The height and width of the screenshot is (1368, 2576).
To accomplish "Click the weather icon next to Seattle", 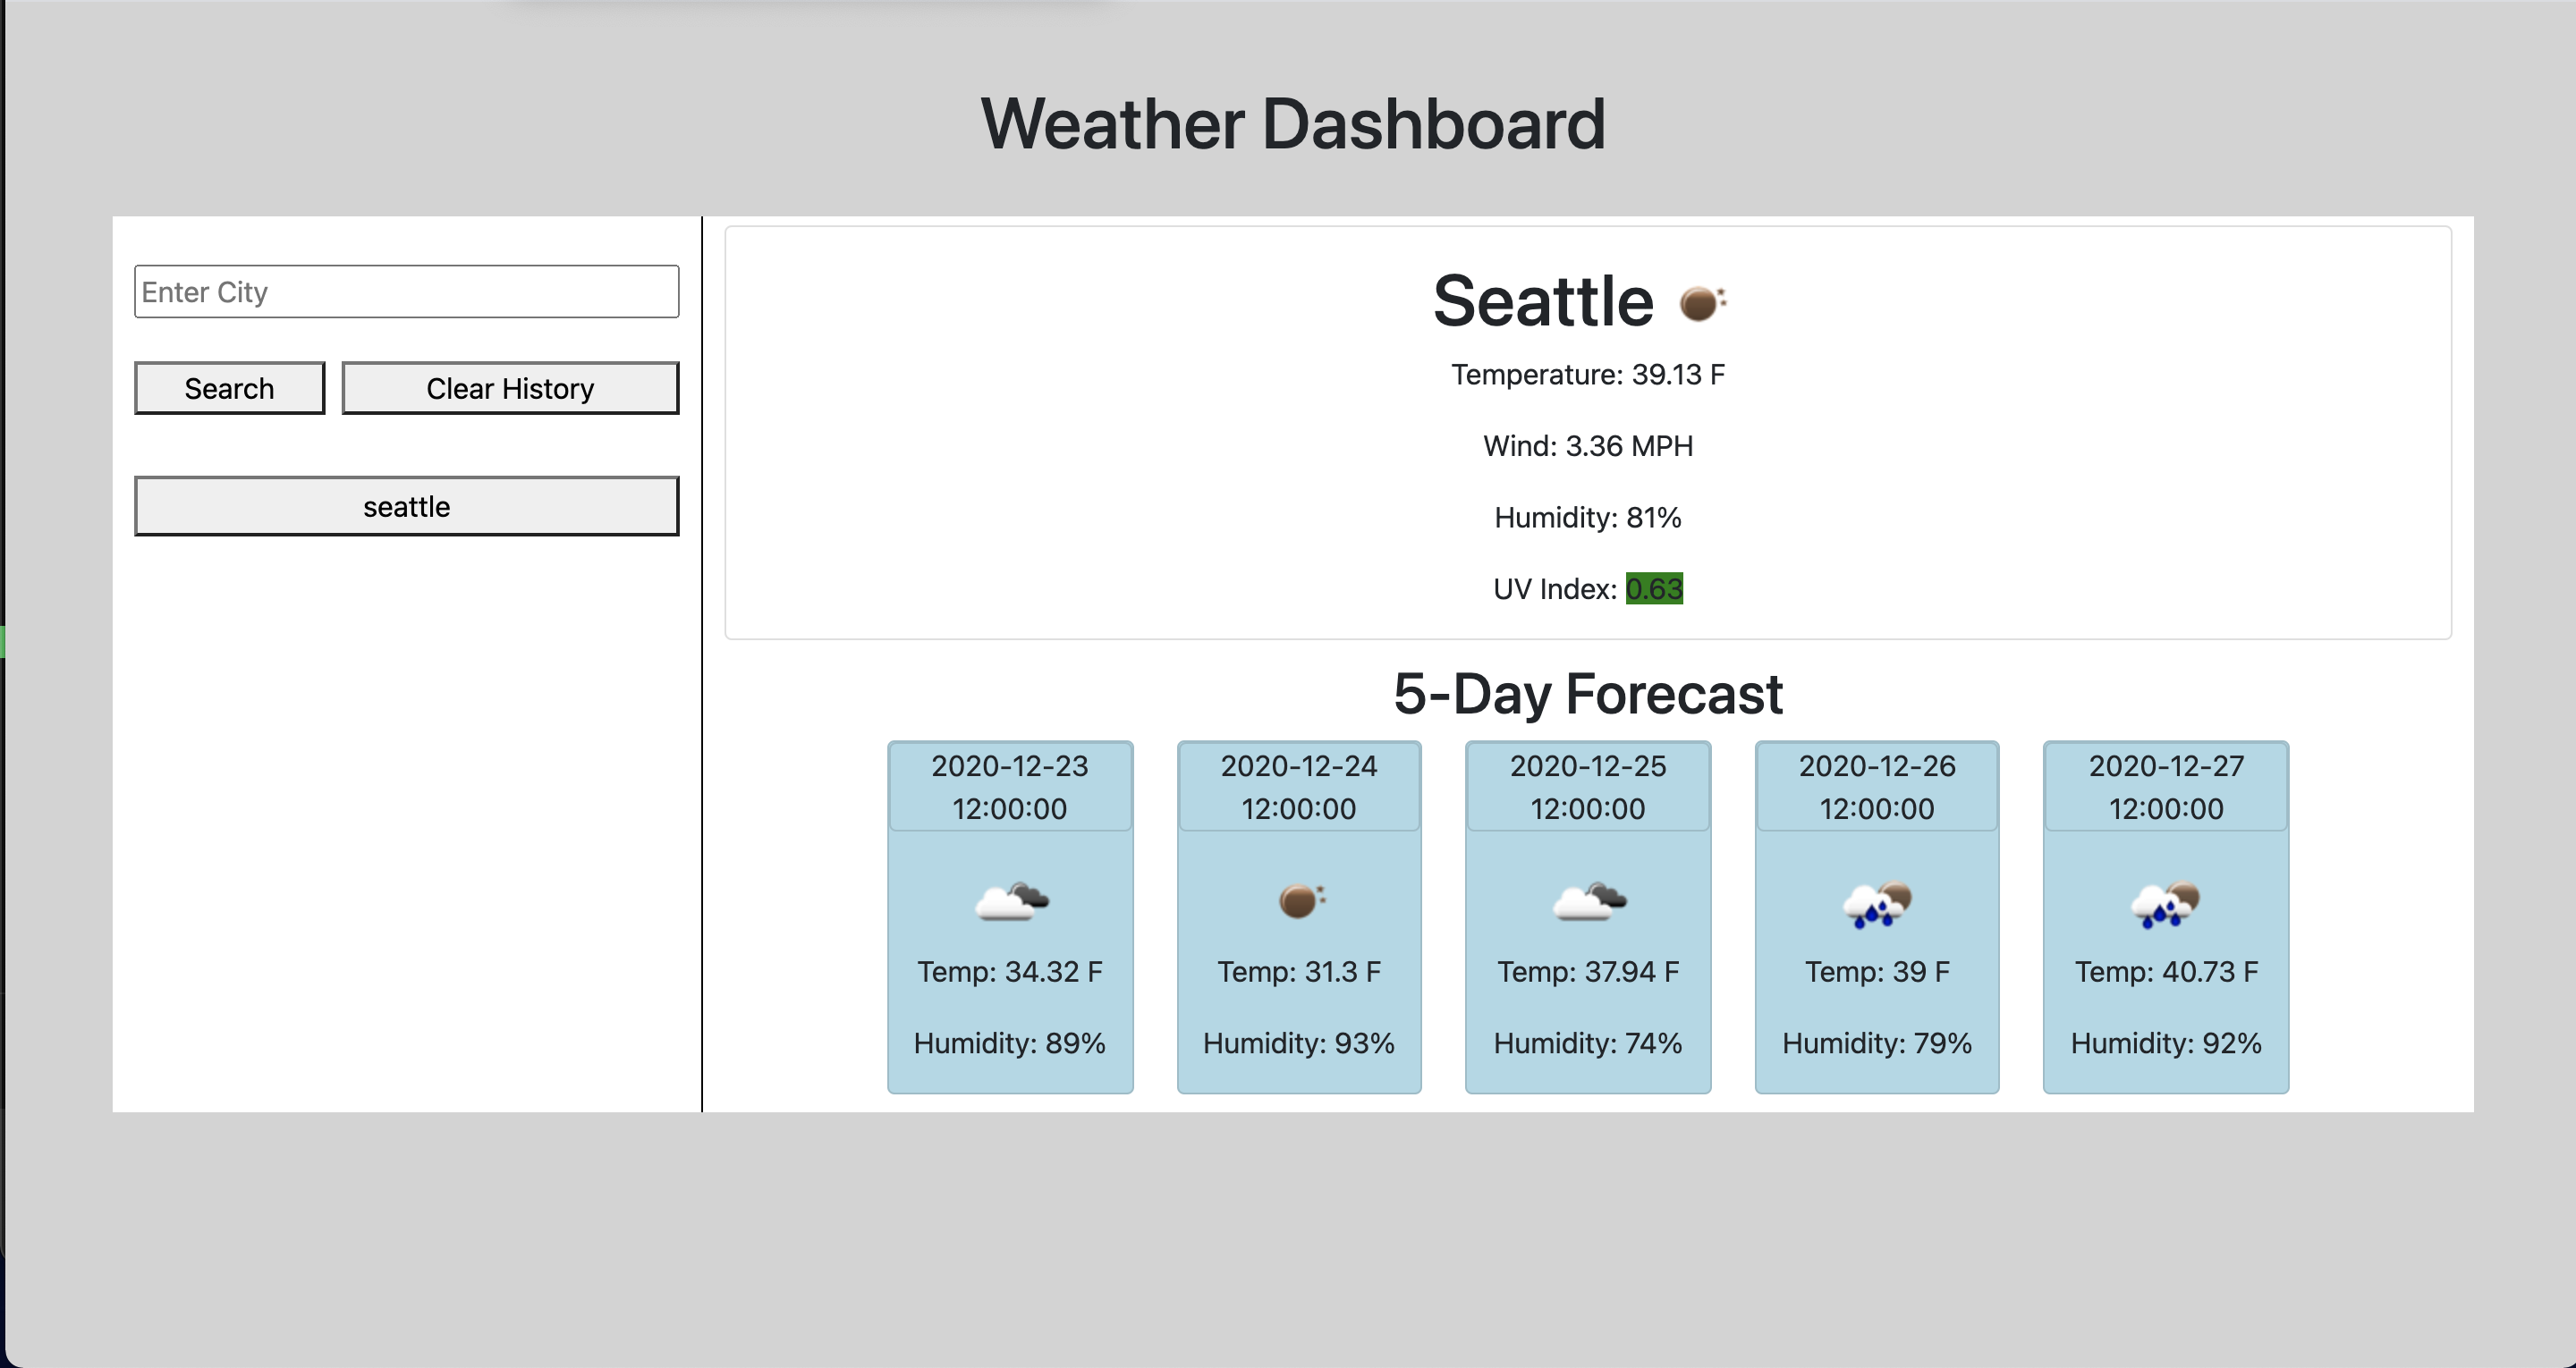I will (1704, 302).
